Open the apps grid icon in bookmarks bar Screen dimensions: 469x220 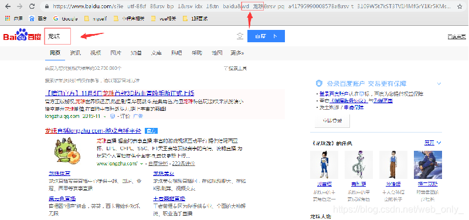point(8,19)
